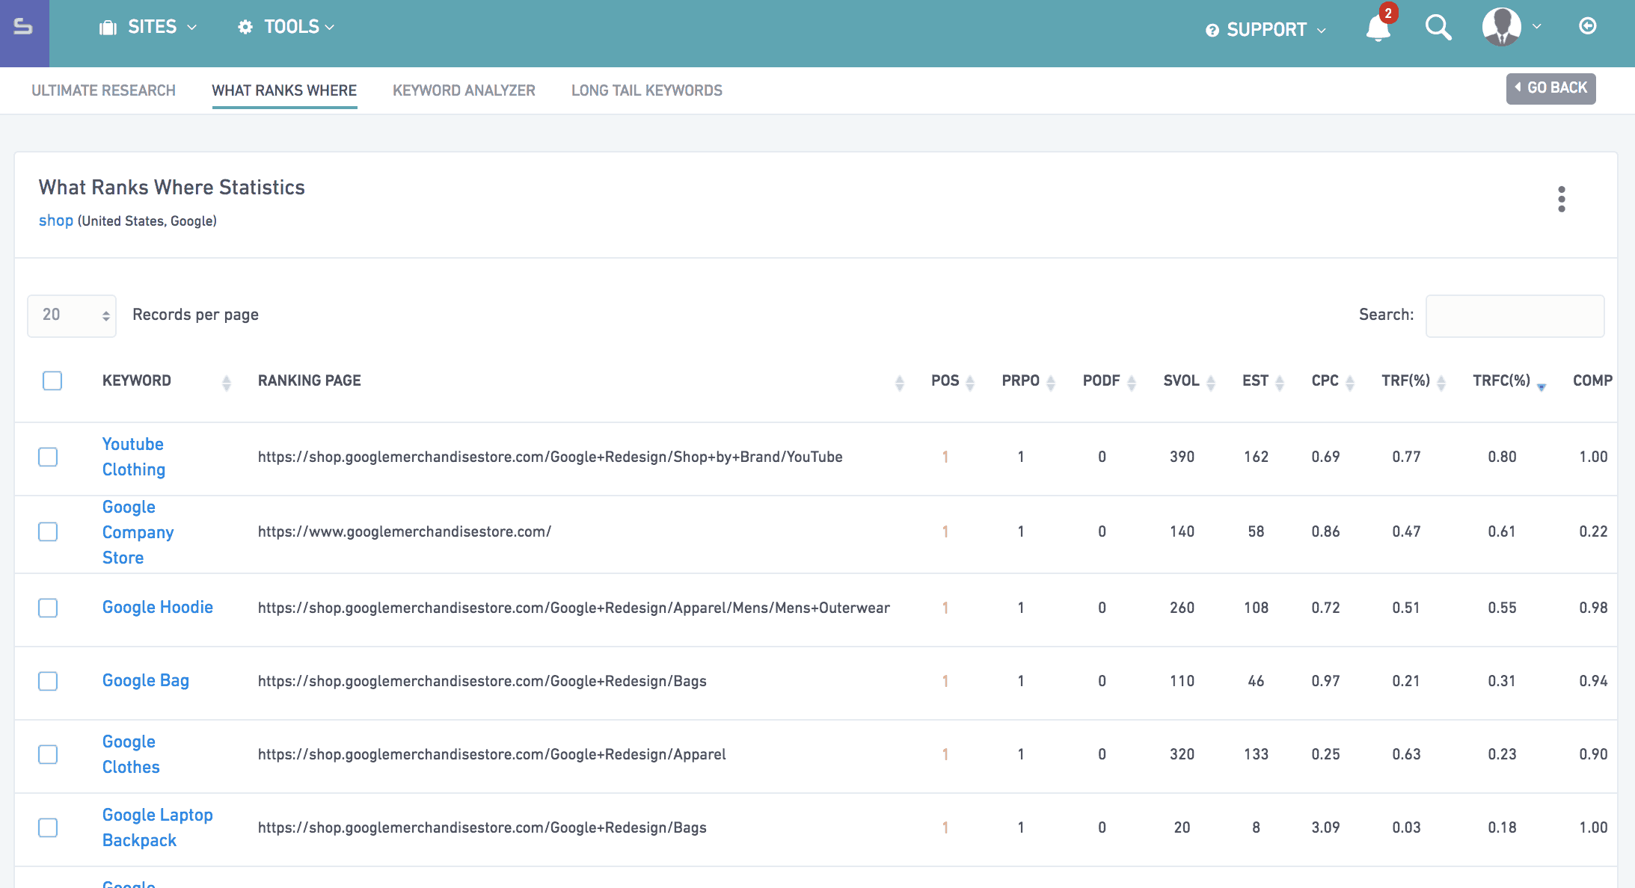Tick the checkbox for Youtube Clothing row
This screenshot has width=1635, height=888.
[48, 457]
